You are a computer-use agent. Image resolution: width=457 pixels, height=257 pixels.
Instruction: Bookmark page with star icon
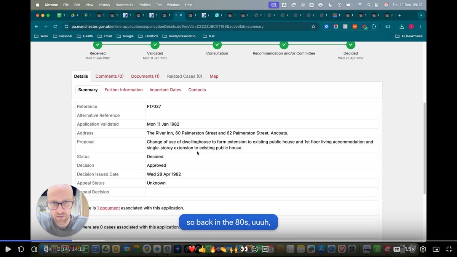coord(313,27)
